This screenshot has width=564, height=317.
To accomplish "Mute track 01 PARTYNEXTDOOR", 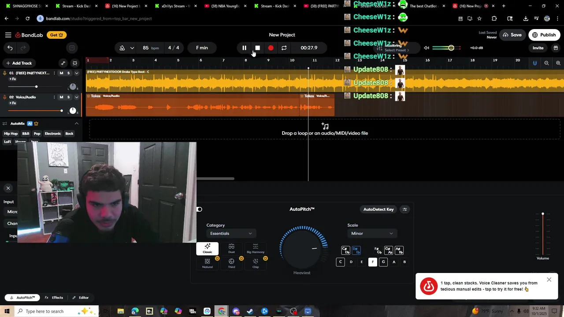I will point(61,73).
